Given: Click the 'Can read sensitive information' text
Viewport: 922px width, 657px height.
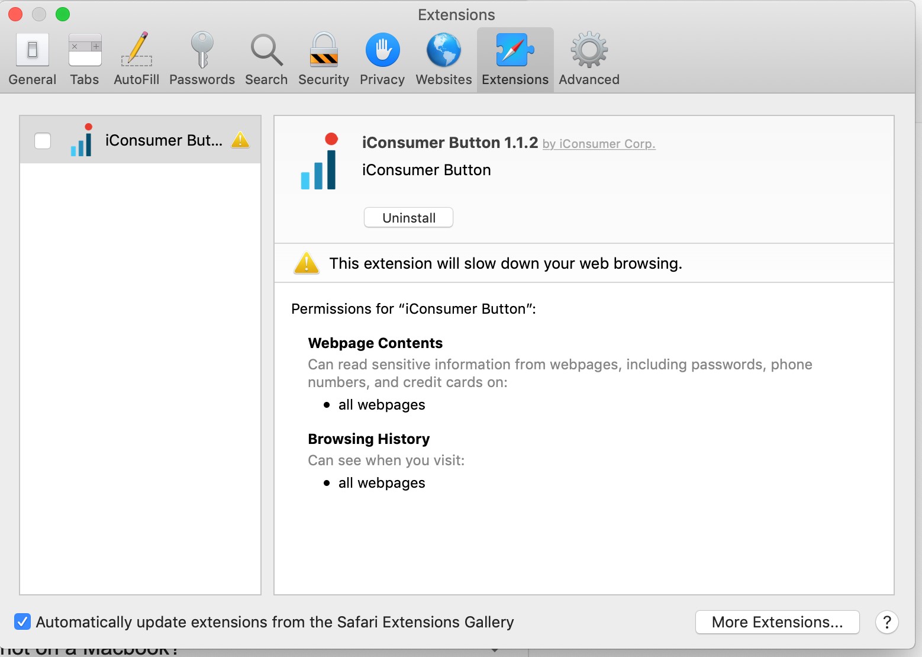Looking at the screenshot, I should point(560,373).
